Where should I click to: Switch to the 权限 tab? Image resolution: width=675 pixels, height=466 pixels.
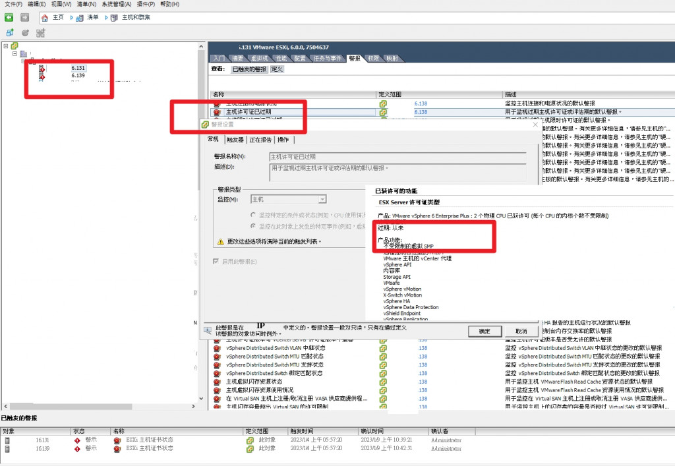[373, 59]
